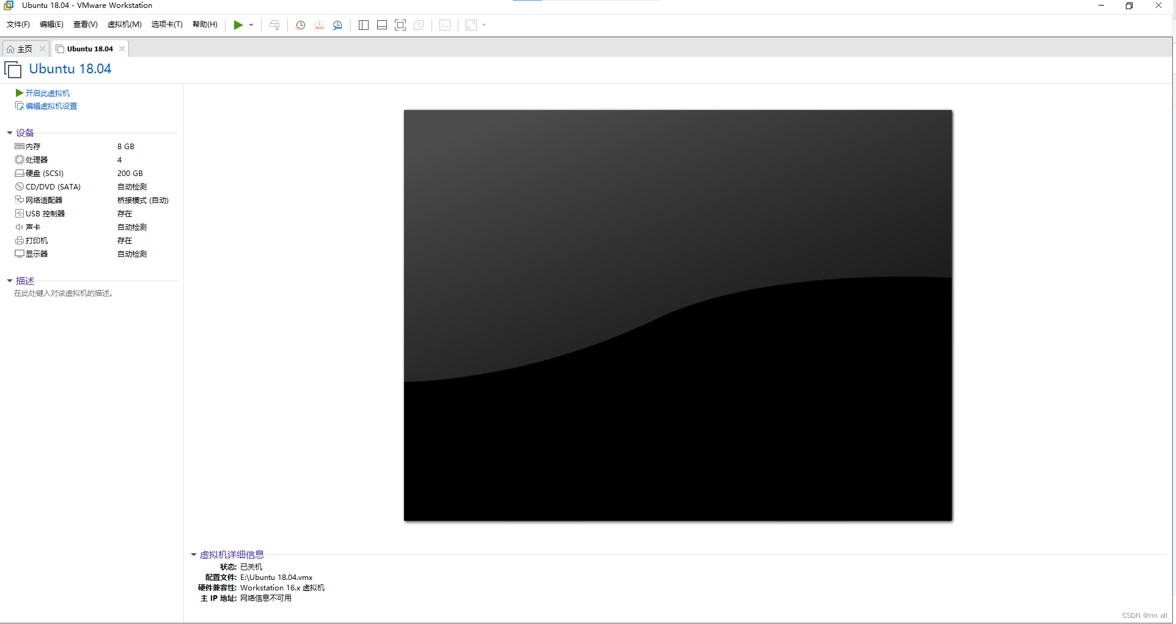Click the 桥接模式 (自动) network value
The height and width of the screenshot is (624, 1176).
tap(143, 200)
